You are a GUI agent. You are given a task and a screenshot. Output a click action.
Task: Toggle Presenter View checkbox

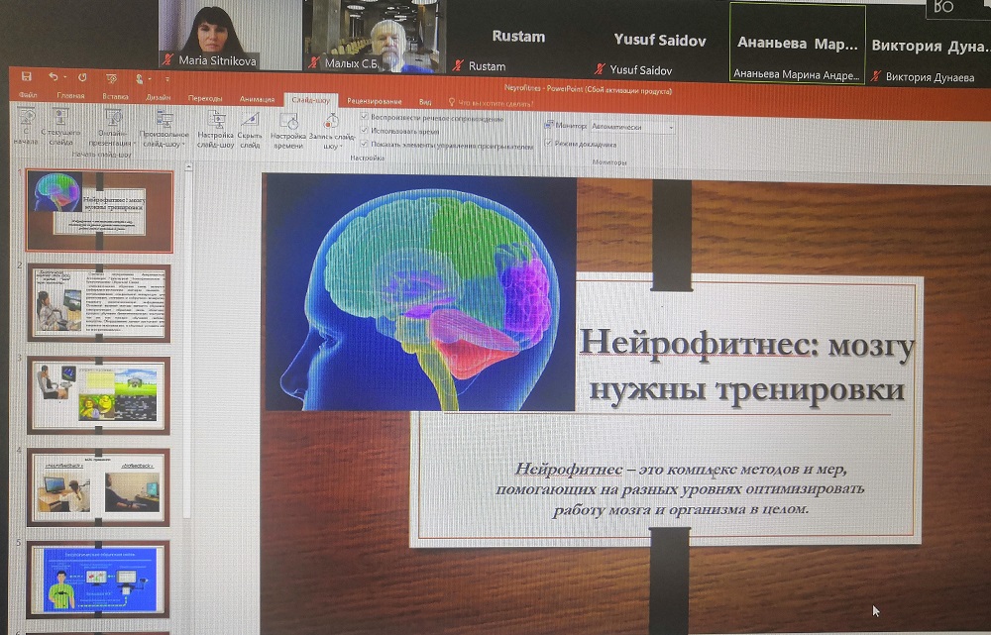pyautogui.click(x=548, y=144)
